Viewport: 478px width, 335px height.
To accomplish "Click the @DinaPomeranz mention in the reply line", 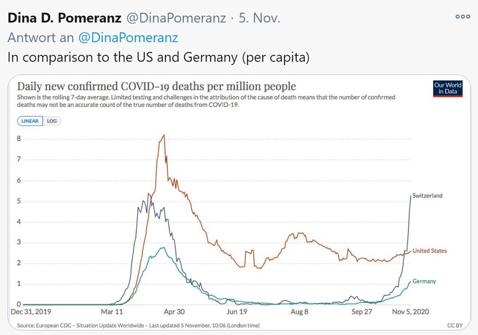I will (x=128, y=38).
